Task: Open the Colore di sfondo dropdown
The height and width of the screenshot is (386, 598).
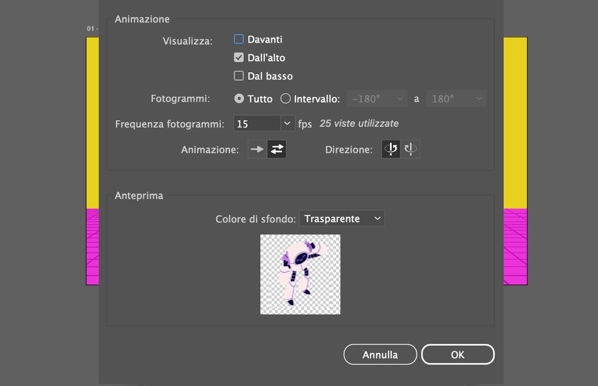Action: coord(377,218)
